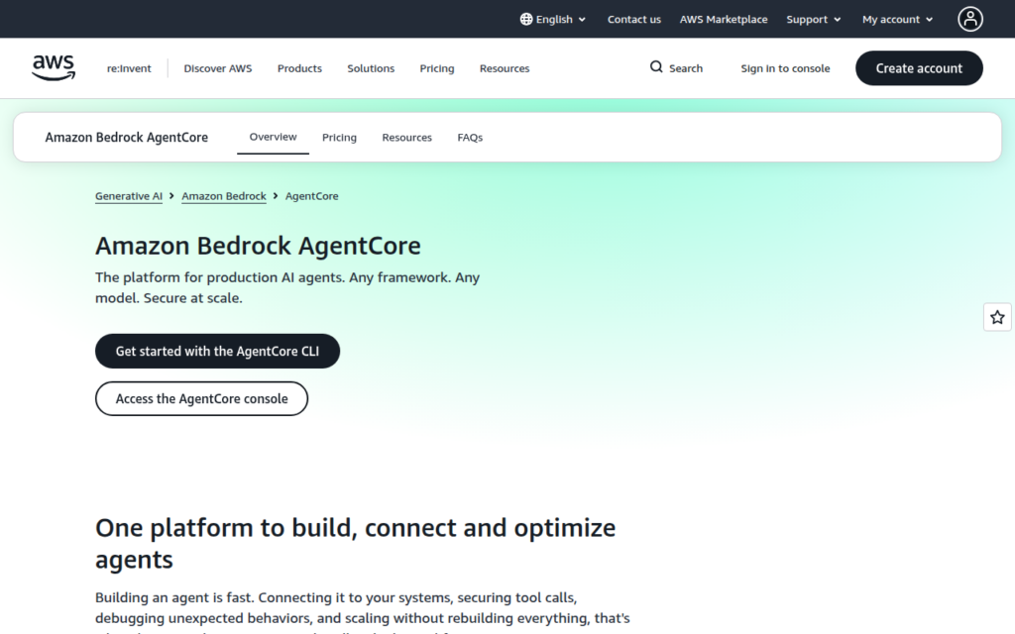Screen dimensions: 1015x634
Task: Click Access the AgentCore console button
Action: click(201, 398)
